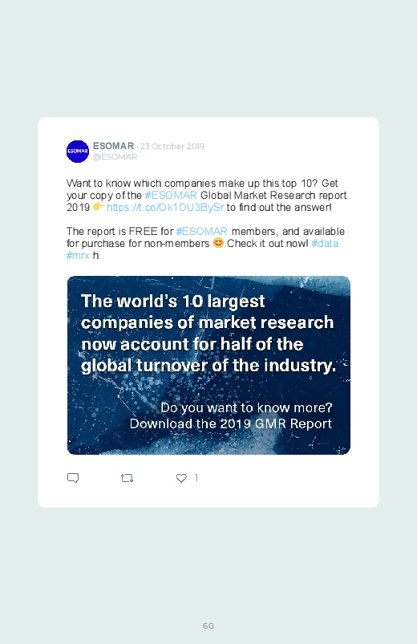Click #ESOMAR hashtag before members

tap(202, 231)
